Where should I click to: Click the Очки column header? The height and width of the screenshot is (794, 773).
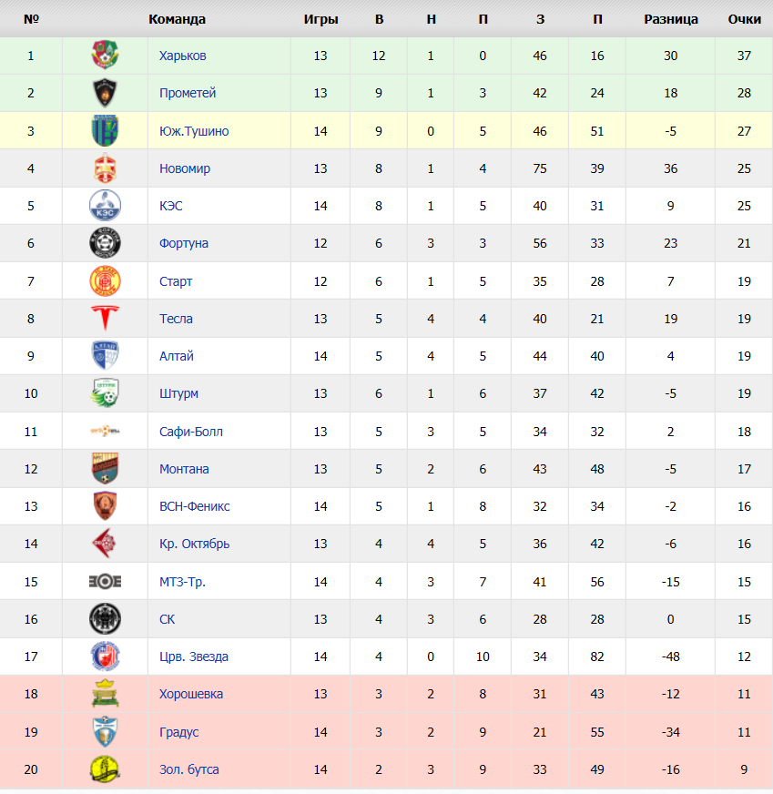(x=744, y=19)
